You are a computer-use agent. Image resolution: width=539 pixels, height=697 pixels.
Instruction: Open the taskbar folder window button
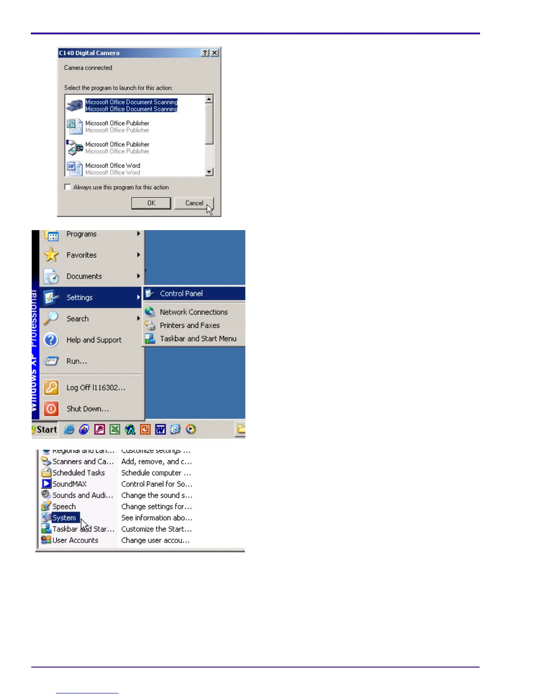click(x=240, y=429)
